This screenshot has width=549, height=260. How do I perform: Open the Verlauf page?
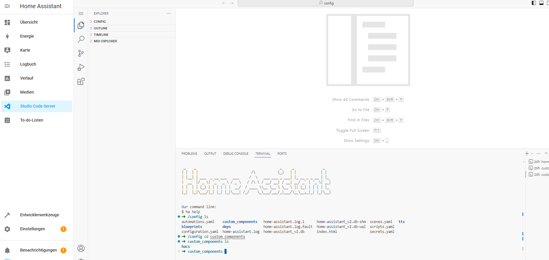point(37,78)
